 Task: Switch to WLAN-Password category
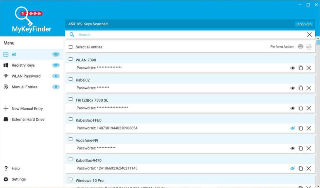tap(26, 76)
